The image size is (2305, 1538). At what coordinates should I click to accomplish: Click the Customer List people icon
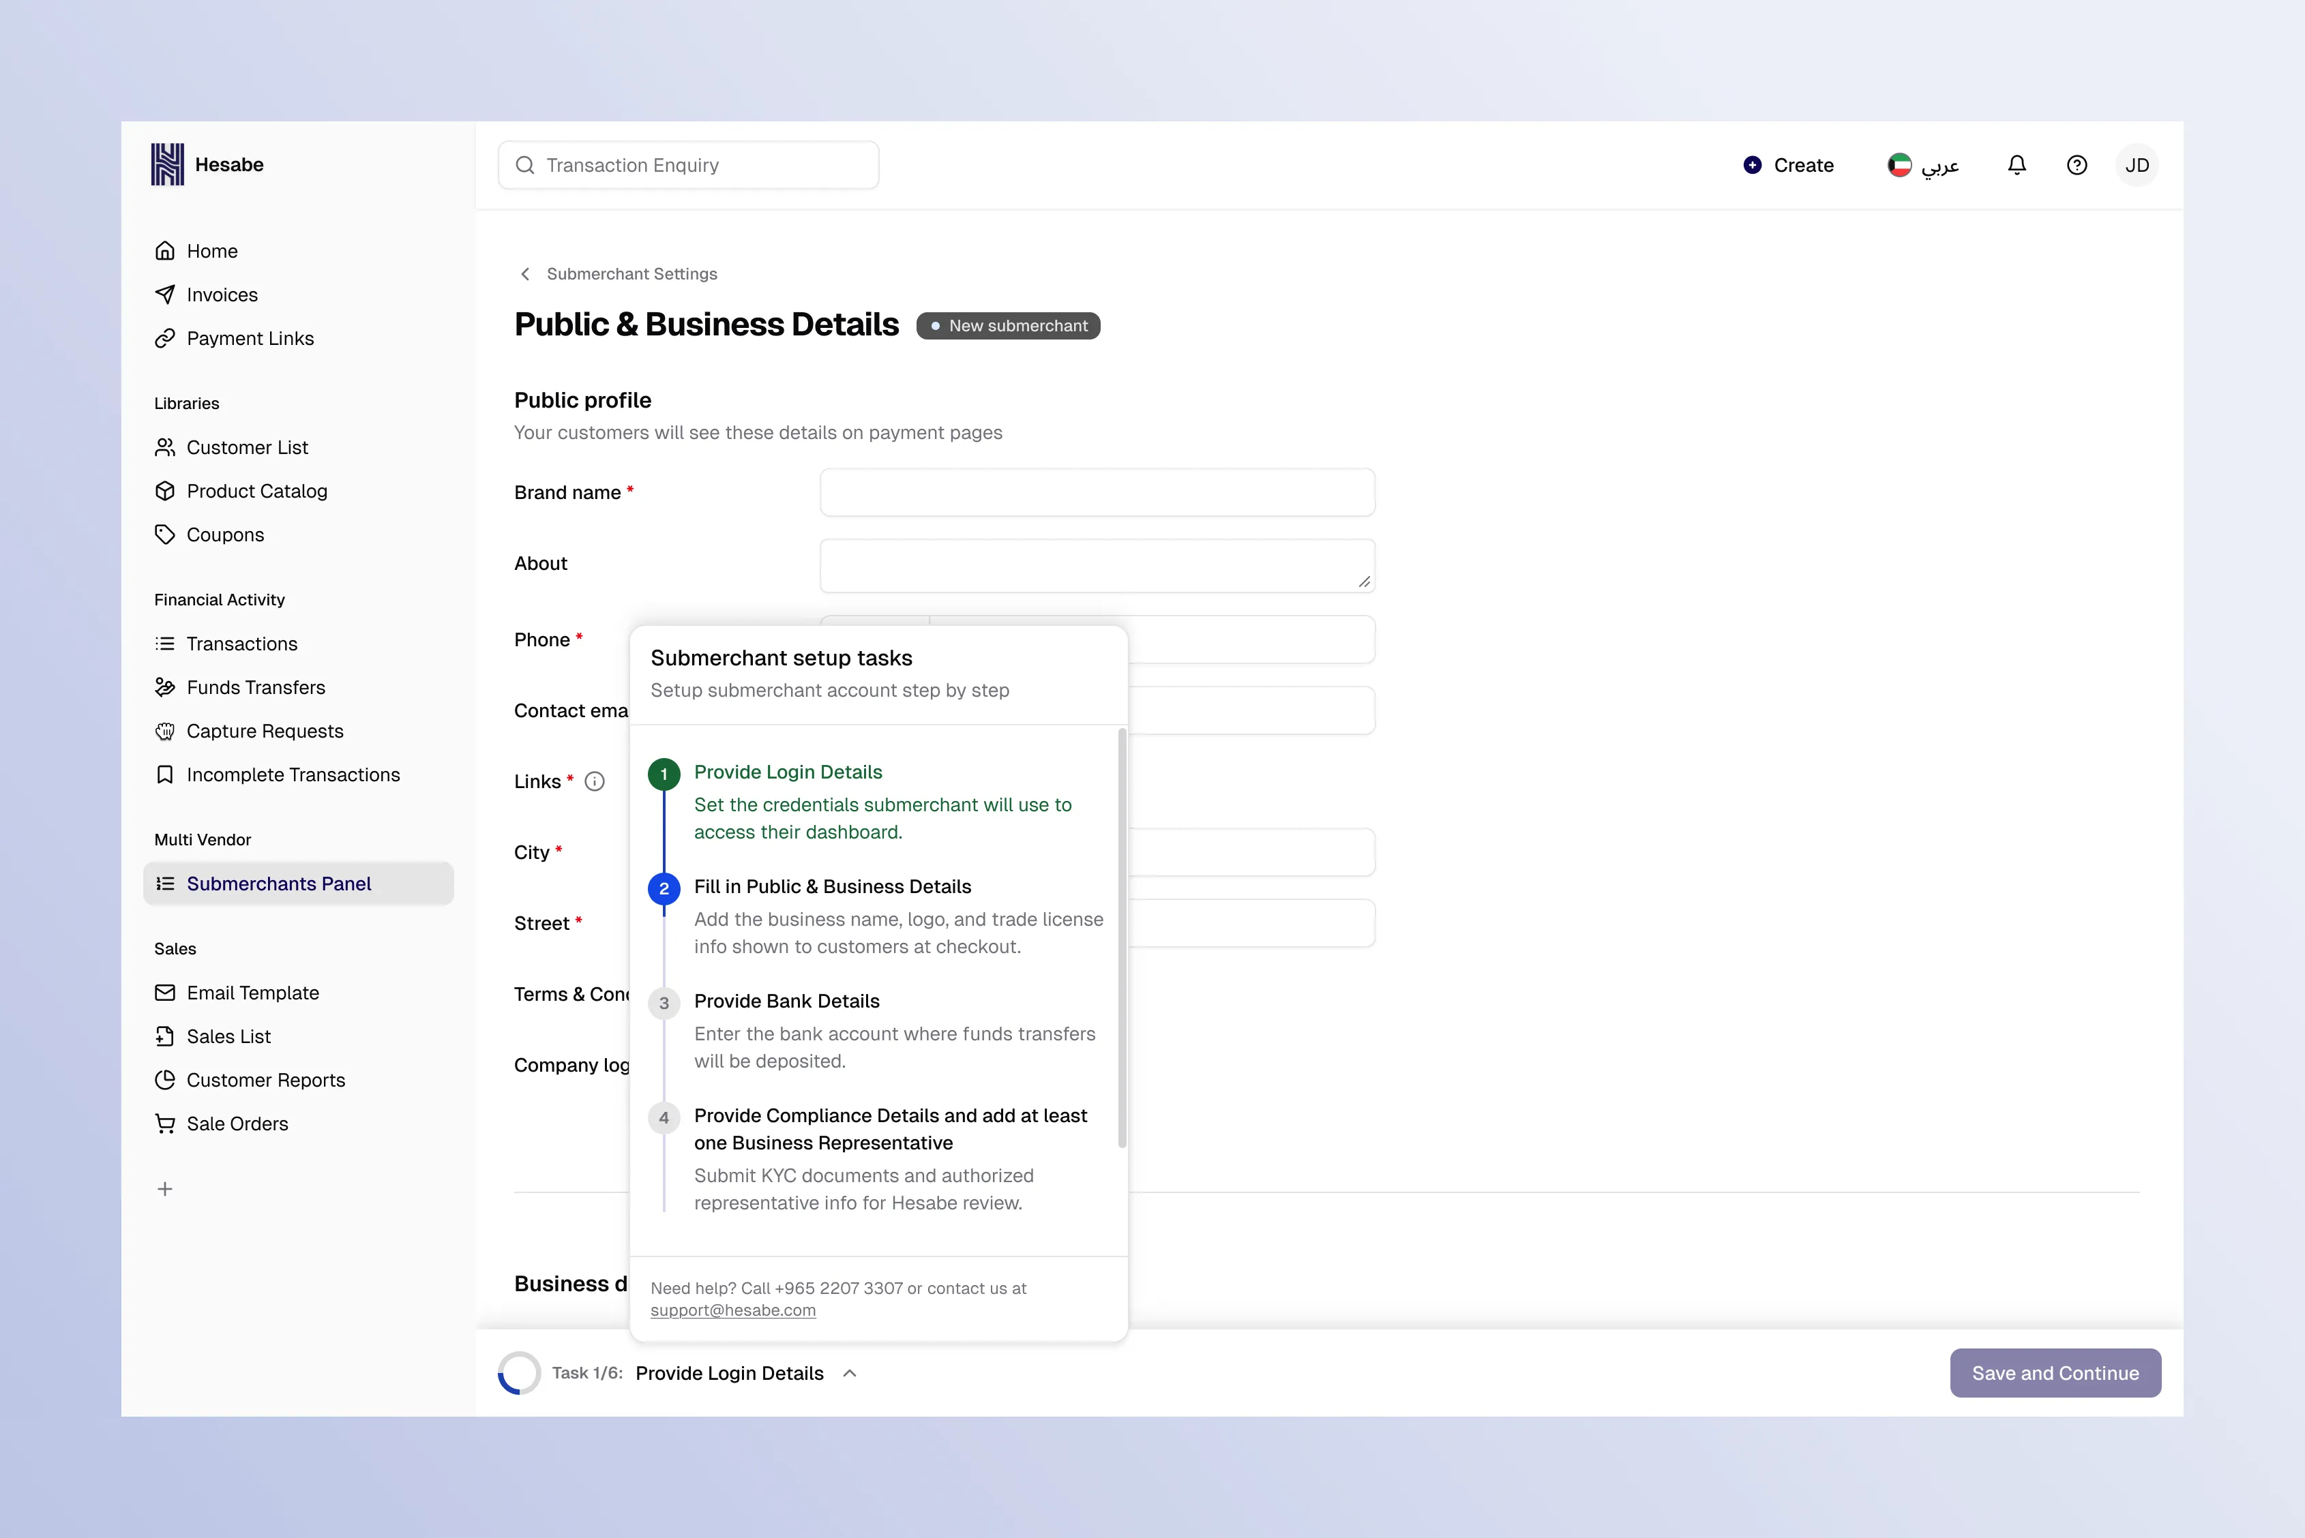click(x=165, y=447)
